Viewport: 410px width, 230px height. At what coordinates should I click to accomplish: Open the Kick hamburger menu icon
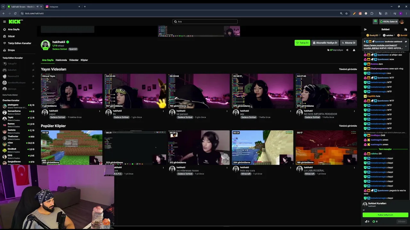click(4, 22)
